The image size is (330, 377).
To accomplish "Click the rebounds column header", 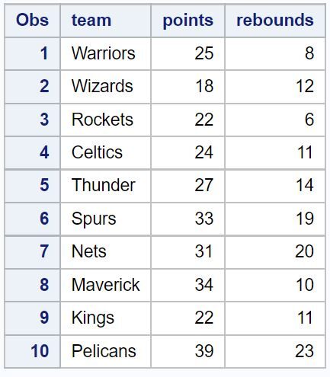I will (275, 21).
